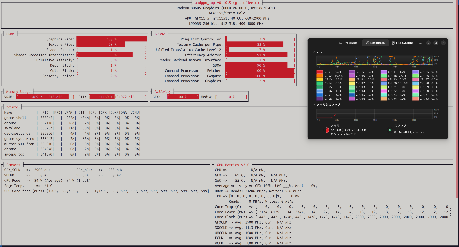
Task: Click the Shader Processor Interpolator bar
Action: pyautogui.click(x=112, y=55)
